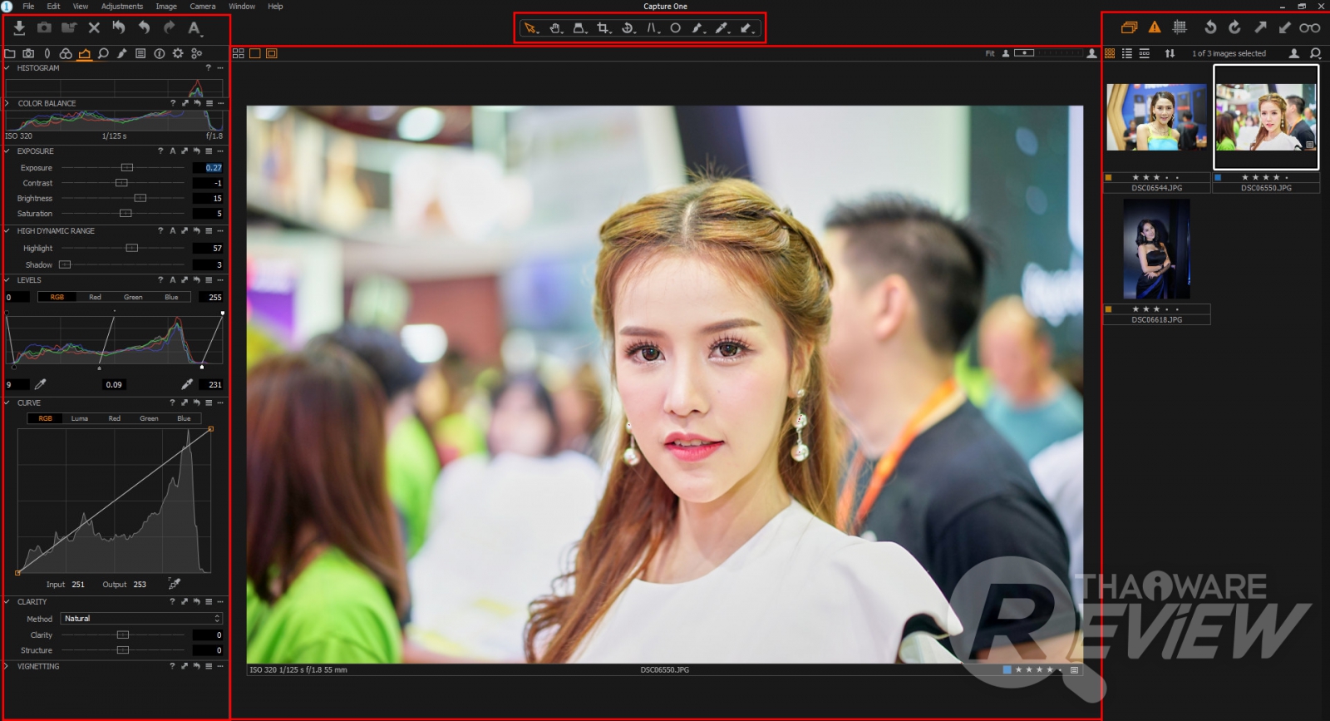Redo the last undone adjustment

169,27
